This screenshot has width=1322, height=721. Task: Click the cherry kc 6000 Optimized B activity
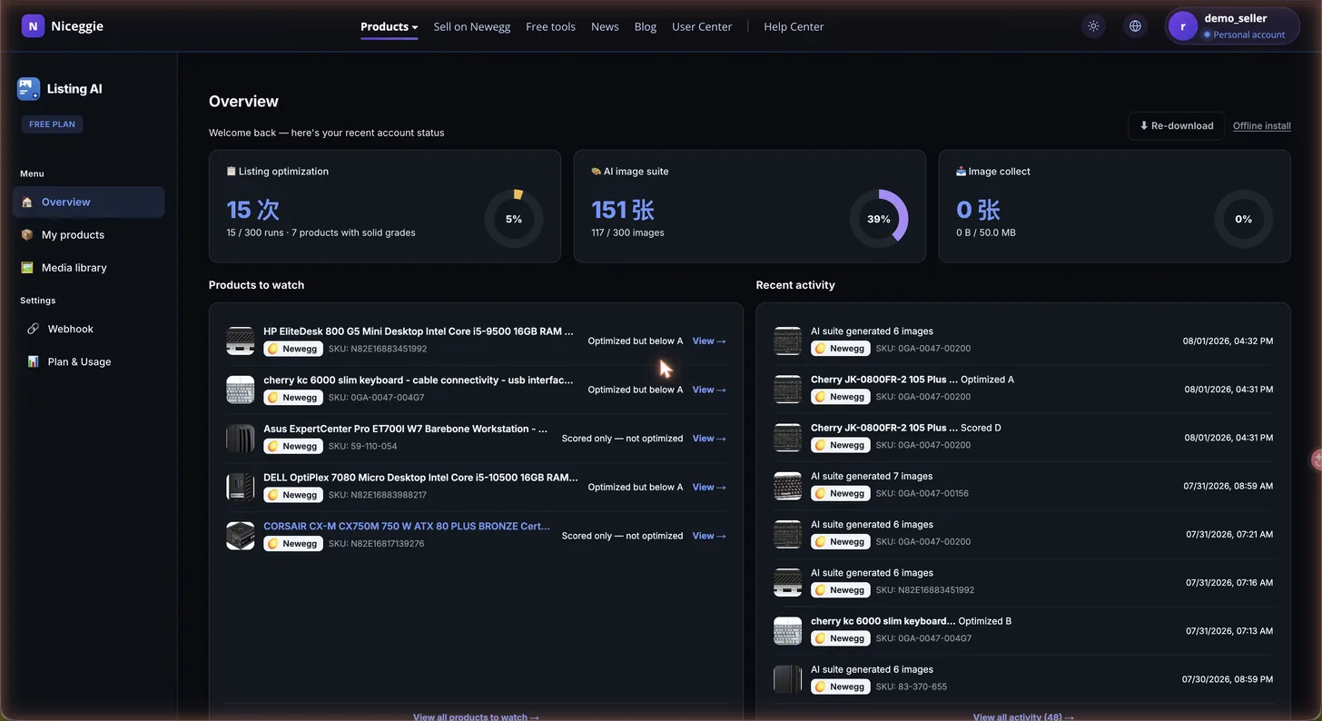[x=1023, y=630]
